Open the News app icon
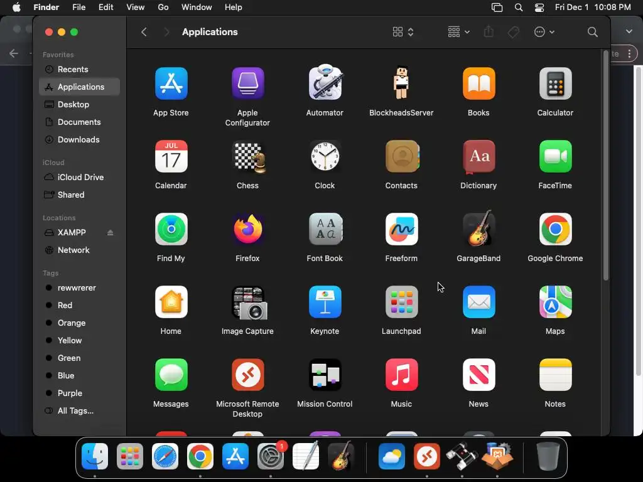Screen dimensions: 643x482 pos(478,375)
